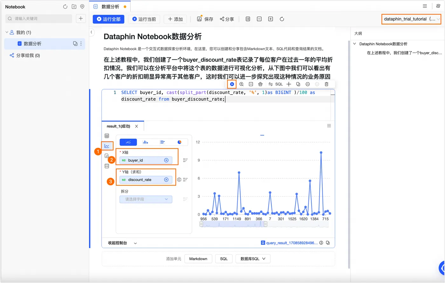Save the notebook with 保存
Image resolution: width=445 pixels, height=283 pixels.
coord(205,19)
